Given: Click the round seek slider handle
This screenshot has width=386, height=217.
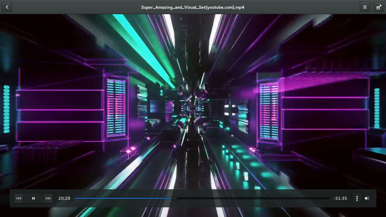Looking at the screenshot, I should tap(175, 198).
